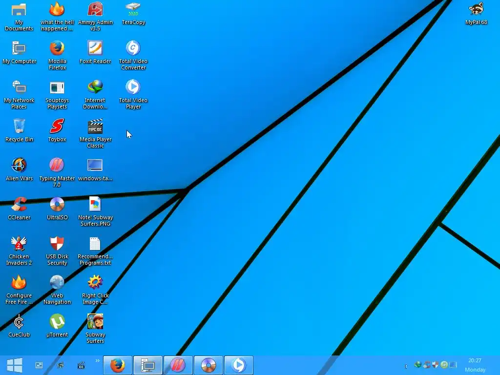Select the Alien Wars game icon
Viewport: 500px width, 375px height.
pyautogui.click(x=19, y=169)
